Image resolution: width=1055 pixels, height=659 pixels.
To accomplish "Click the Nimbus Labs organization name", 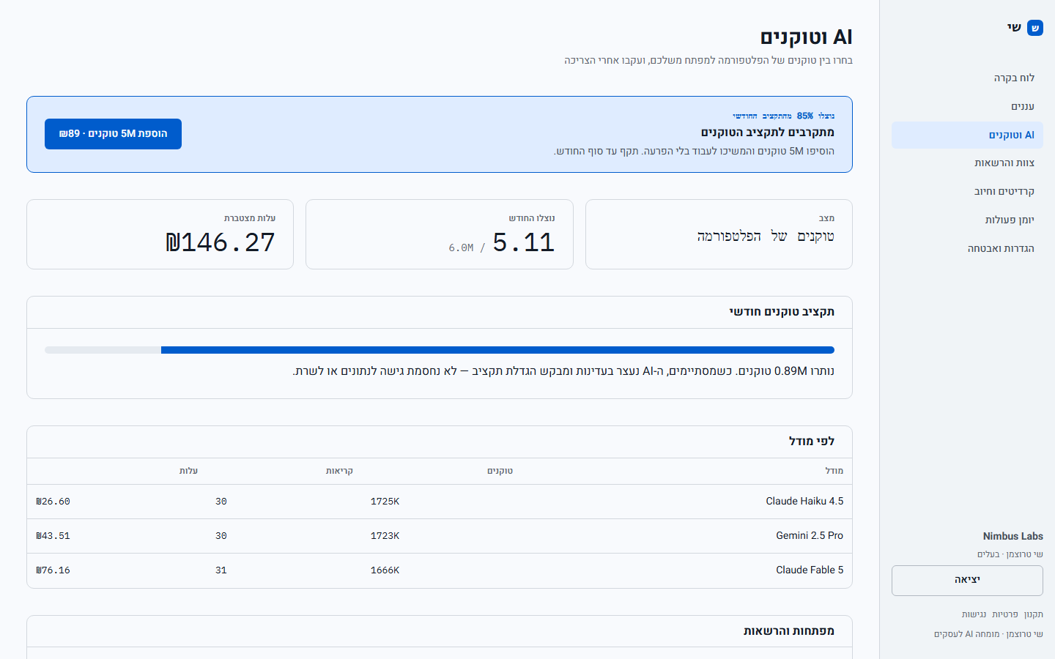I will point(1013,536).
